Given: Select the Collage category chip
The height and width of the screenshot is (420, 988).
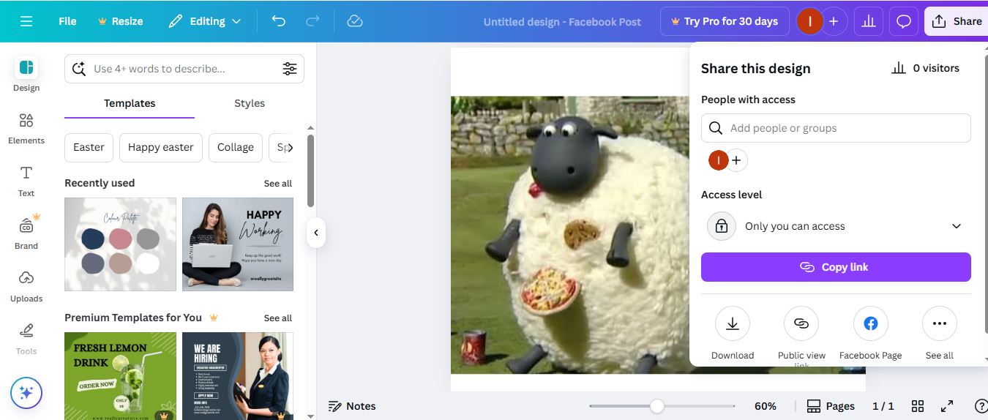Looking at the screenshot, I should point(236,147).
